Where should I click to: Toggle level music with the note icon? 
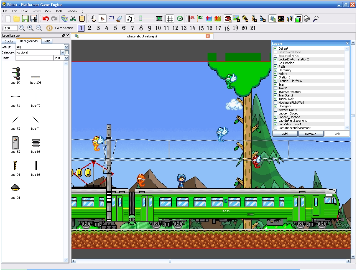tap(129, 19)
